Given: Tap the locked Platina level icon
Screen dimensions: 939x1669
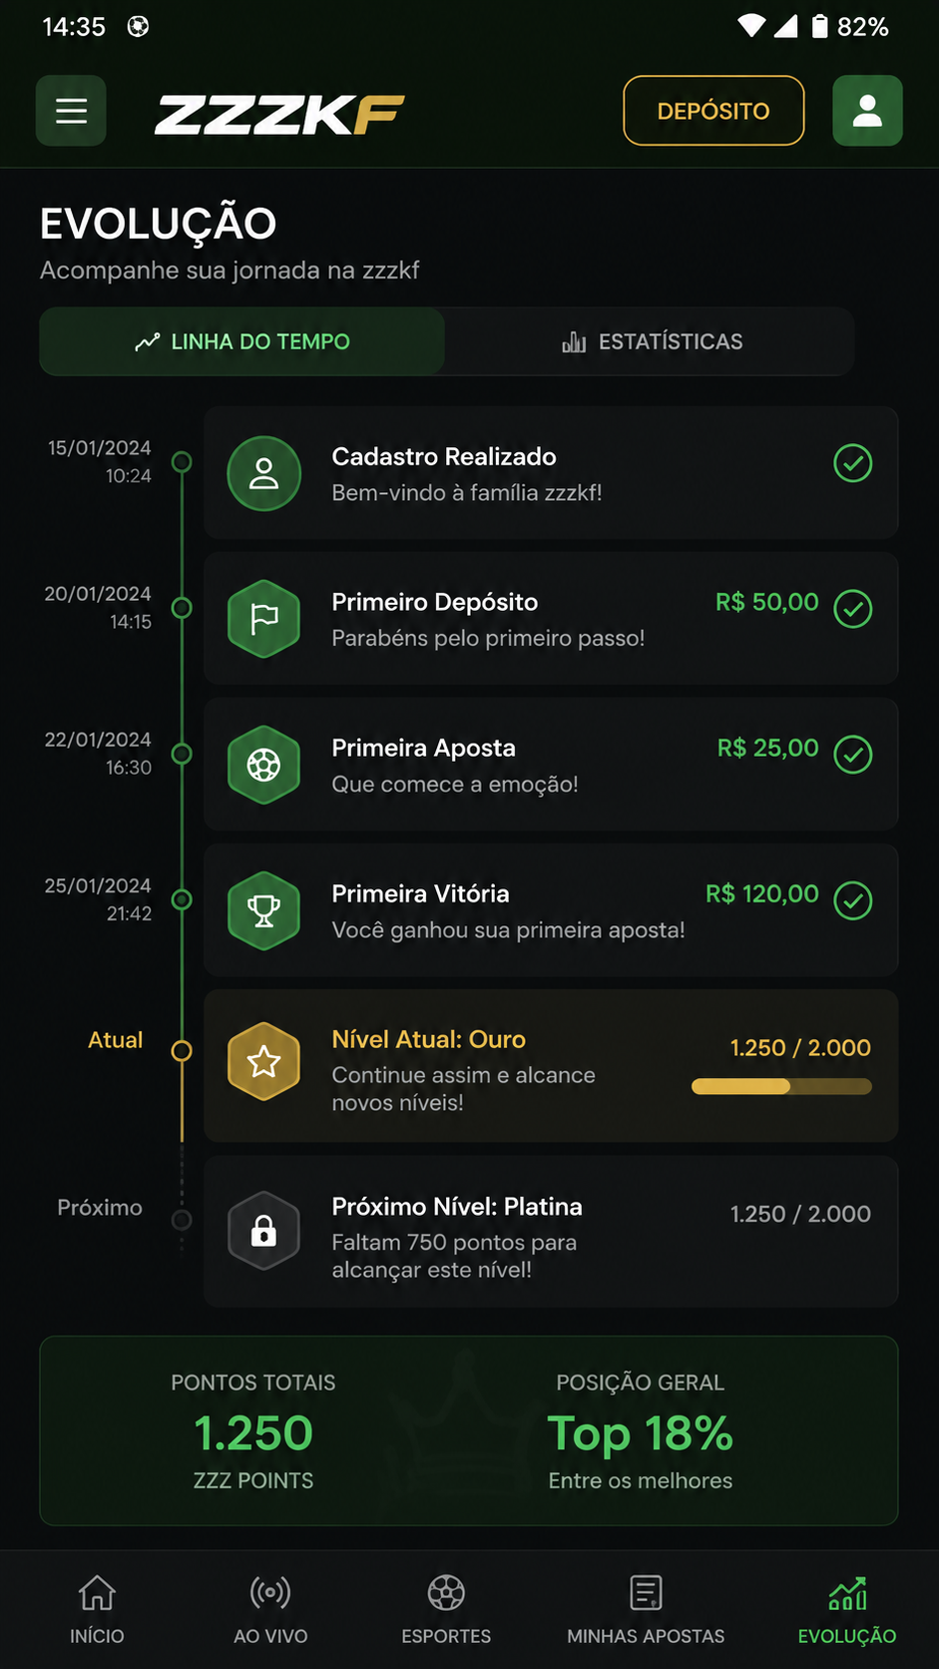Looking at the screenshot, I should (x=264, y=1230).
